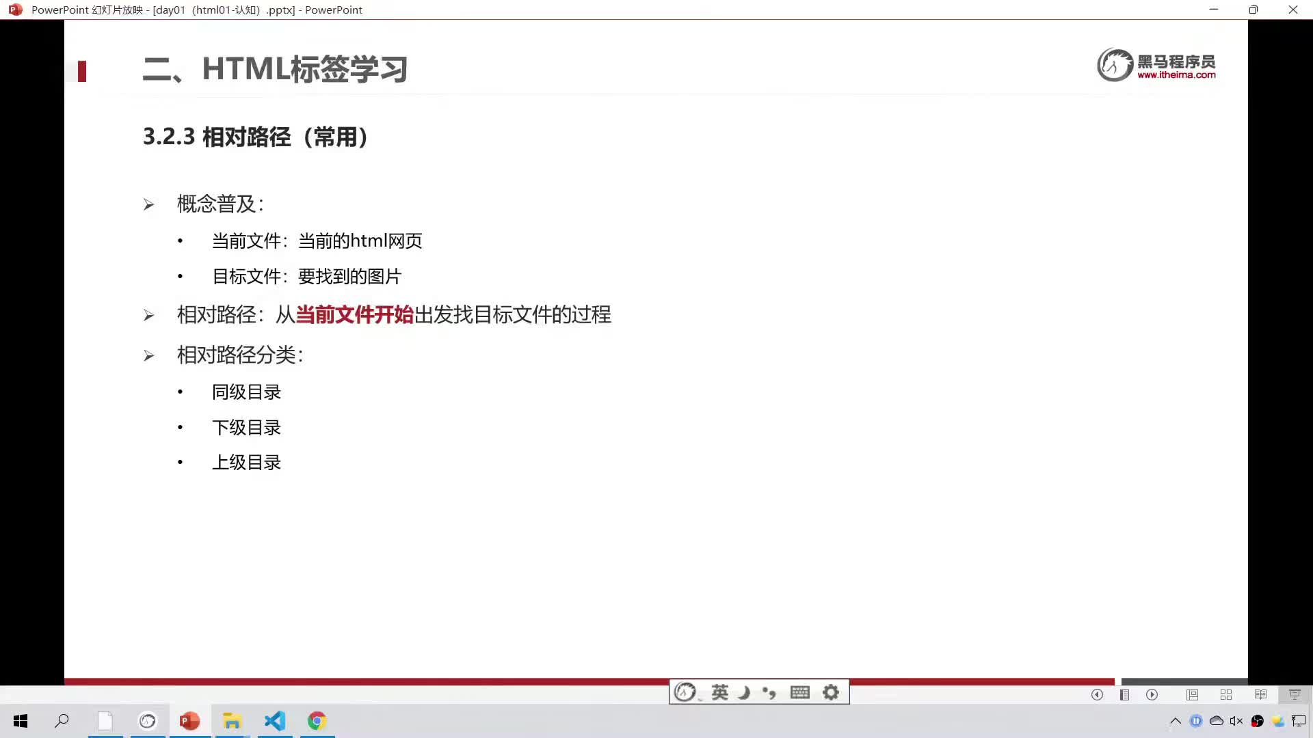Switch to PowerPoint in taskbar
Viewport: 1313px width, 738px height.
[x=189, y=721]
